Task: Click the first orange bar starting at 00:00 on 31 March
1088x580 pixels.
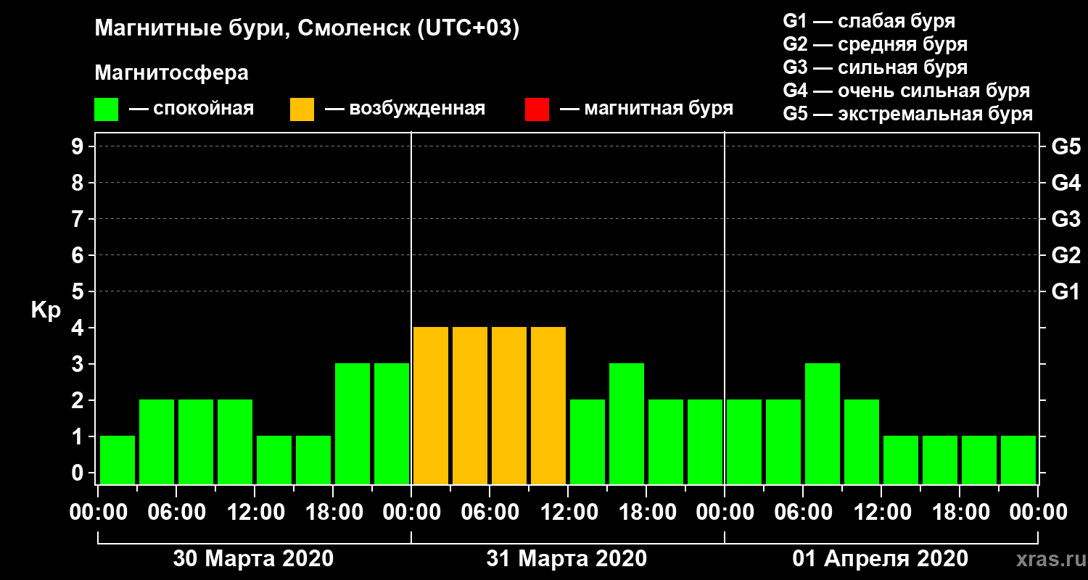Action: 431,405
